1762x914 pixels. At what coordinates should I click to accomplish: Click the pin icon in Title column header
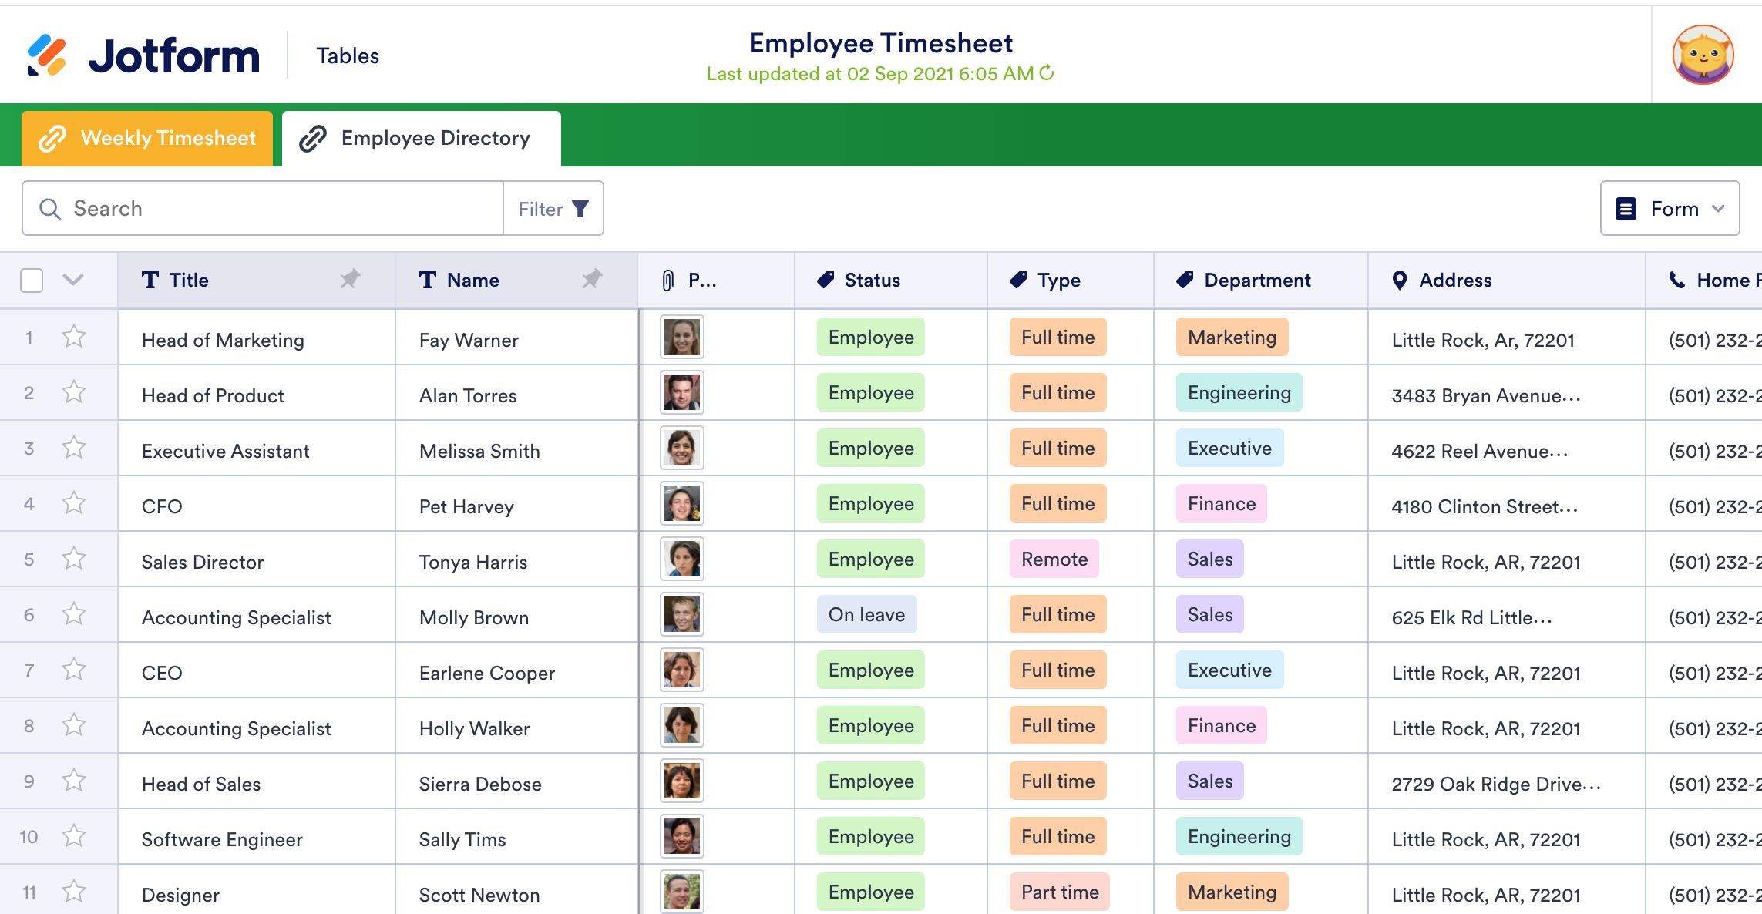point(350,279)
